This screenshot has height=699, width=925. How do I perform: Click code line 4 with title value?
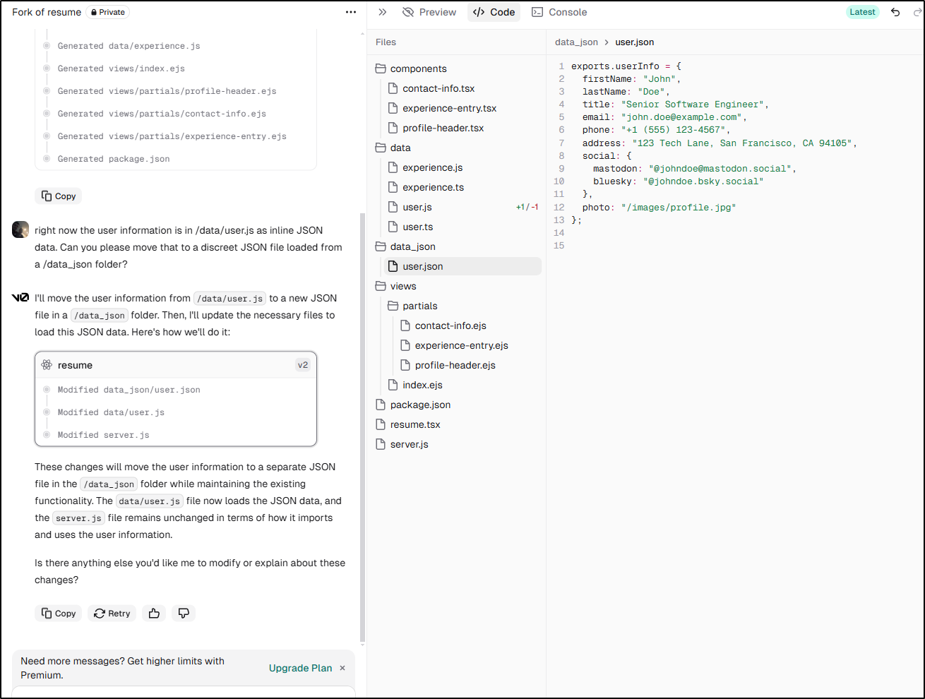click(x=675, y=104)
